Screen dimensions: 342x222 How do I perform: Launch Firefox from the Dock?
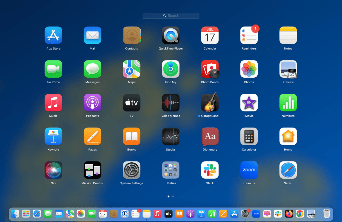click(289, 214)
